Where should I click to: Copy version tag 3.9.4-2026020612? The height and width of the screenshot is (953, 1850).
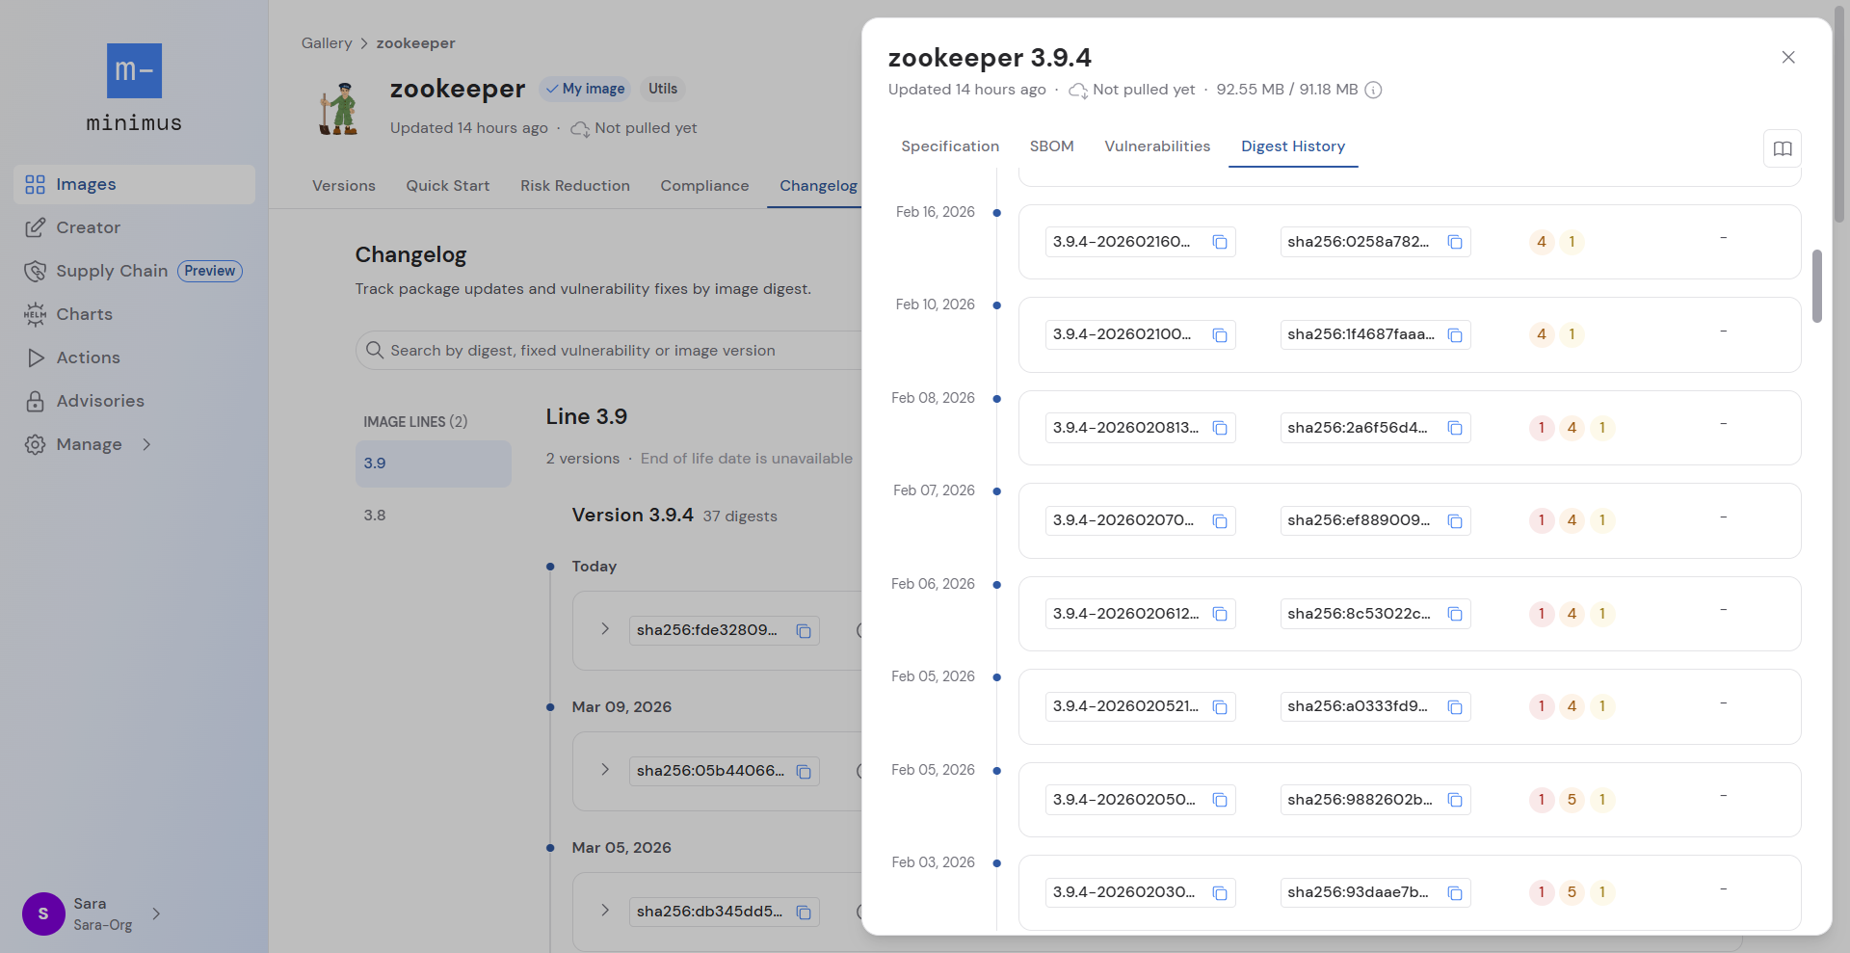tap(1220, 614)
